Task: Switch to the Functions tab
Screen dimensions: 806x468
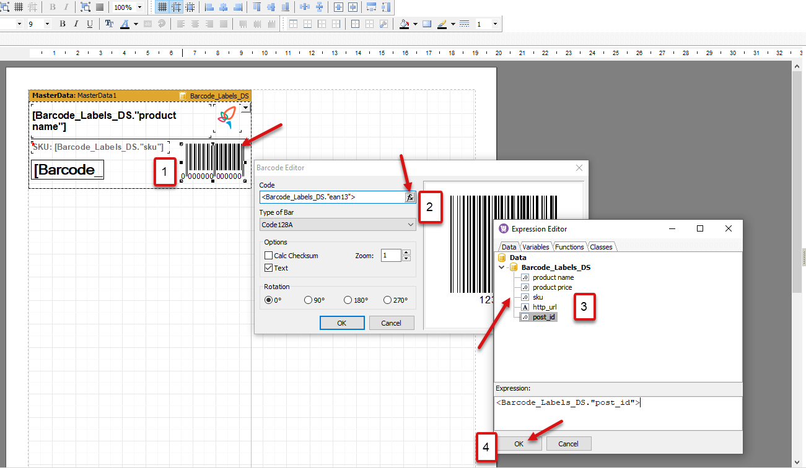Action: point(569,247)
